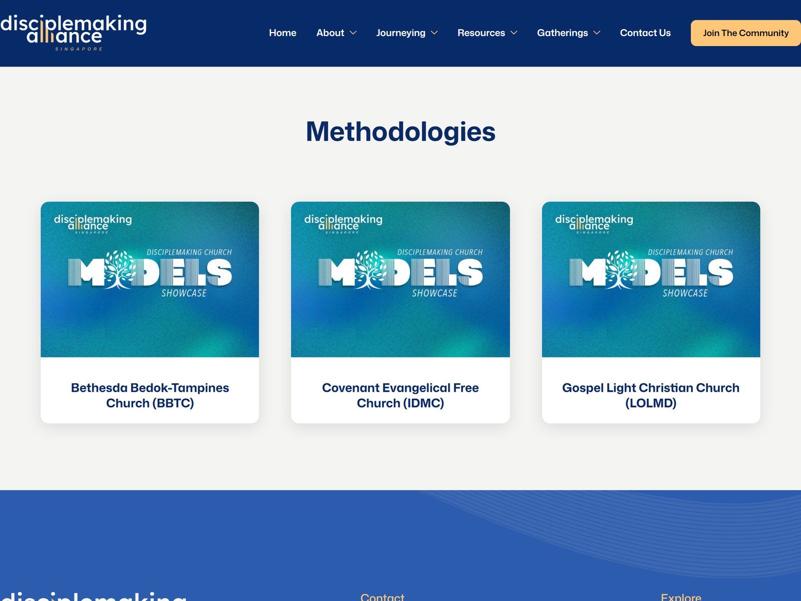Open the Bethesda Bedok-Tampines Church card image
The width and height of the screenshot is (801, 601).
150,279
